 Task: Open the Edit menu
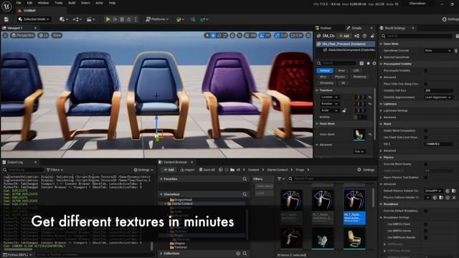click(29, 3)
